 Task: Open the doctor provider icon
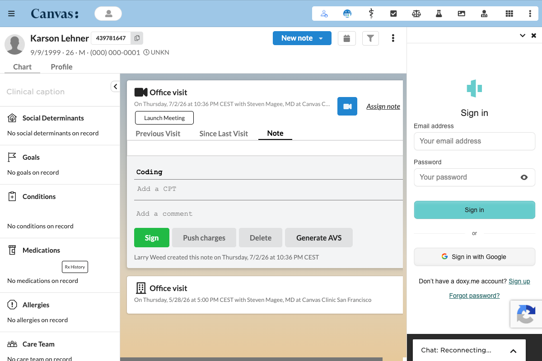pyautogui.click(x=485, y=14)
